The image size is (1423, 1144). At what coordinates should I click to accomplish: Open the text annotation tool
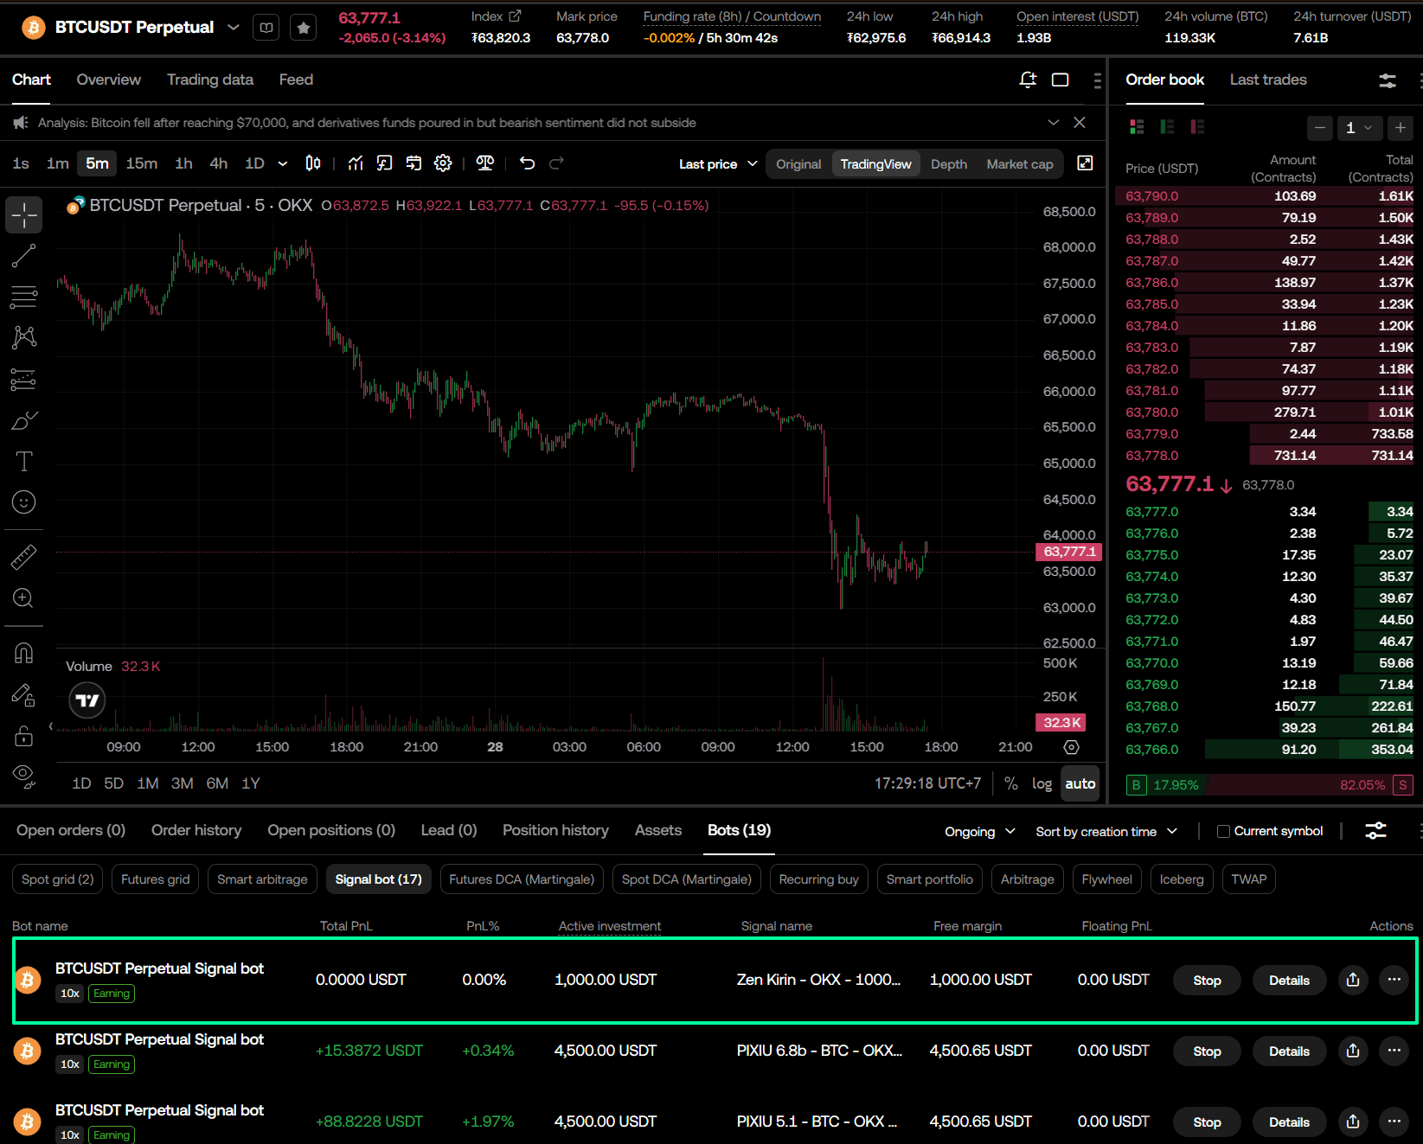tap(23, 461)
